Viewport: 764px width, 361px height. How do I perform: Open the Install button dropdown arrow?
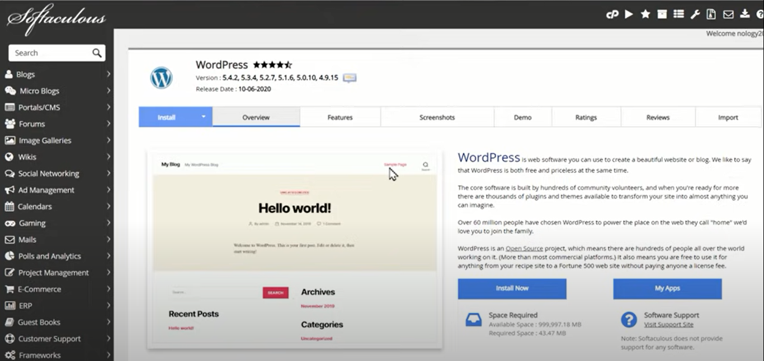click(x=204, y=117)
